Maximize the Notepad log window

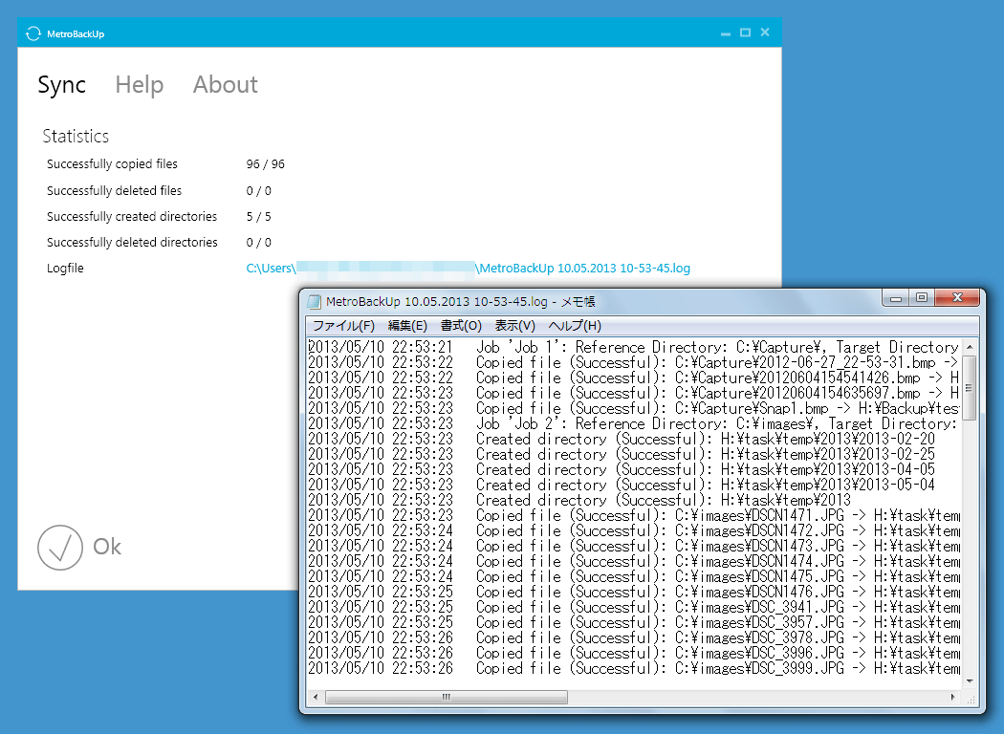point(922,298)
